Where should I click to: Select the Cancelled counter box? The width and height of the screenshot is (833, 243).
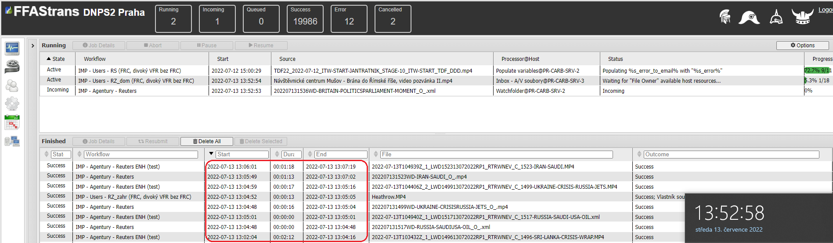393,19
